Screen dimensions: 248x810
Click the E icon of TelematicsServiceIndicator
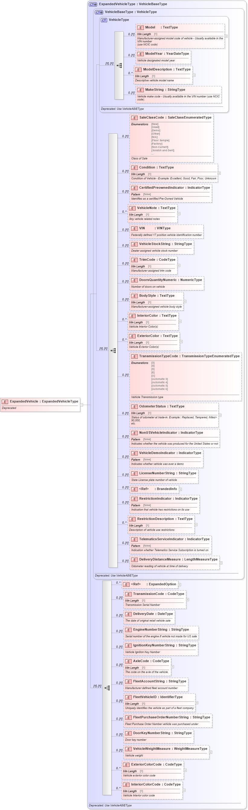[x=134, y=539]
